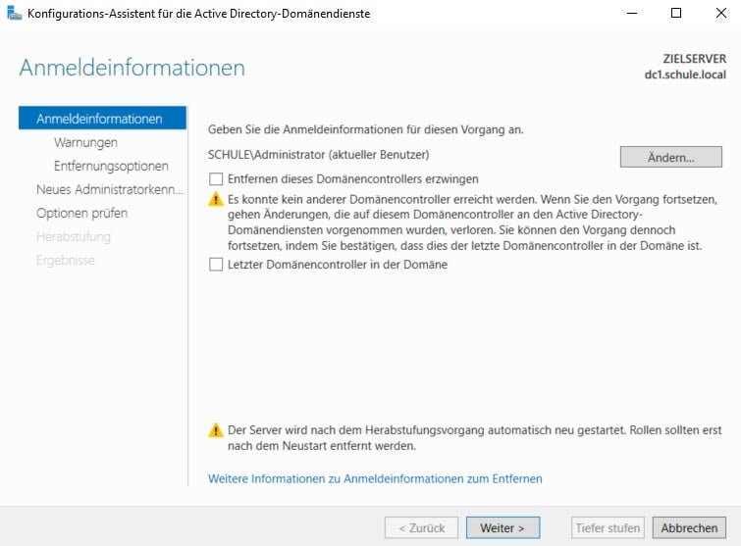The height and width of the screenshot is (546, 741).
Task: Minimize the wizard window
Action: coord(632,13)
